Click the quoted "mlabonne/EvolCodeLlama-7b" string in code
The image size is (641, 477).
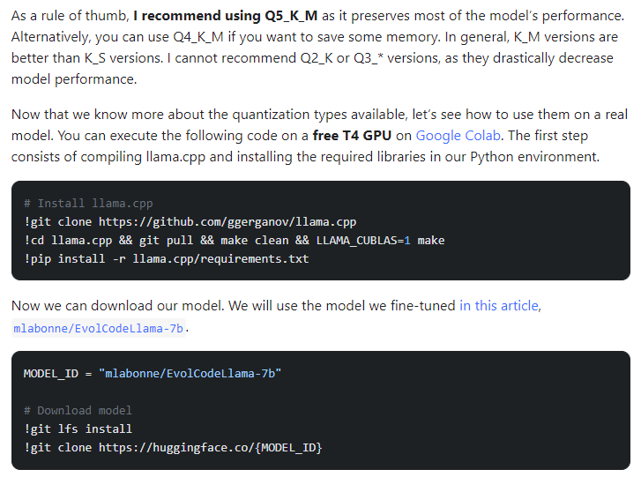190,373
